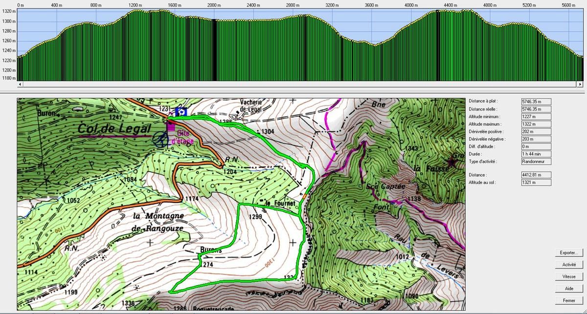Click the Diff. d'altitude field showing 0 m
587x314 pixels.
(537, 147)
